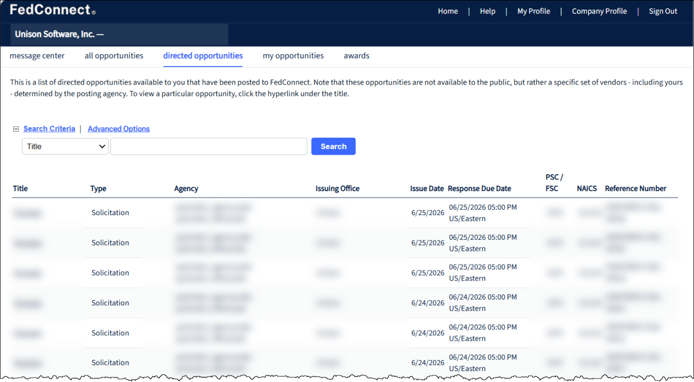The height and width of the screenshot is (382, 694).
Task: Open the Title search field dropdown
Action: click(65, 147)
